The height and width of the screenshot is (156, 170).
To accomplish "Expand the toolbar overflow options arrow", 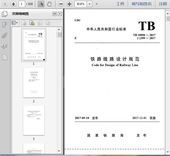I will [96, 4].
